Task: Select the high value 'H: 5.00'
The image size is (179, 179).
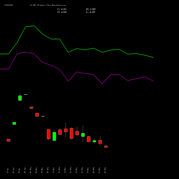Action: pos(91,9)
